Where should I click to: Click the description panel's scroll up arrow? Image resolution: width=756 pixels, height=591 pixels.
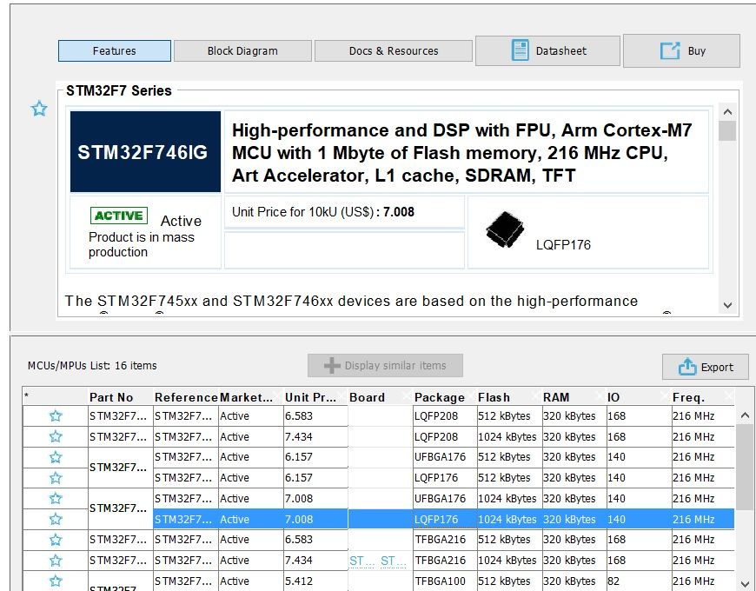[727, 112]
